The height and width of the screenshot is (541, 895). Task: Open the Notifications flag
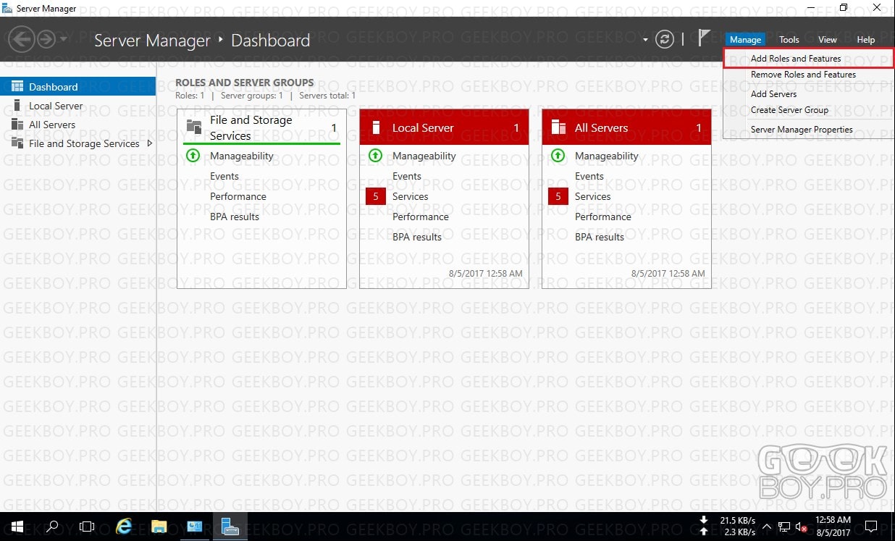pos(704,39)
